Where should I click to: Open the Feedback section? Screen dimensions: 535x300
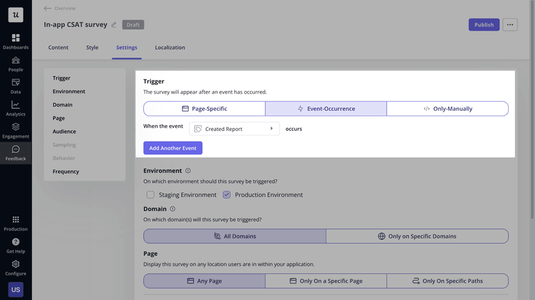pyautogui.click(x=15, y=153)
